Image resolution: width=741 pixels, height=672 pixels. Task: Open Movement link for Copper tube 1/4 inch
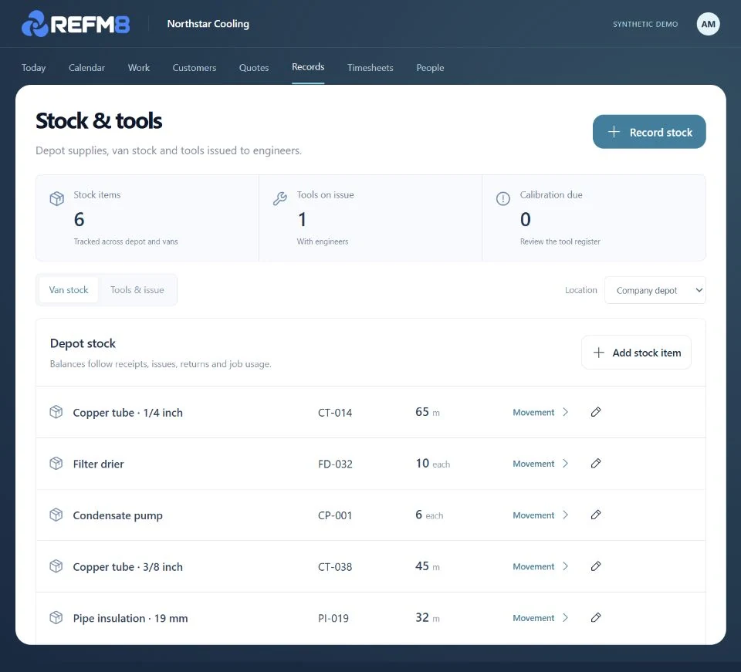click(533, 412)
